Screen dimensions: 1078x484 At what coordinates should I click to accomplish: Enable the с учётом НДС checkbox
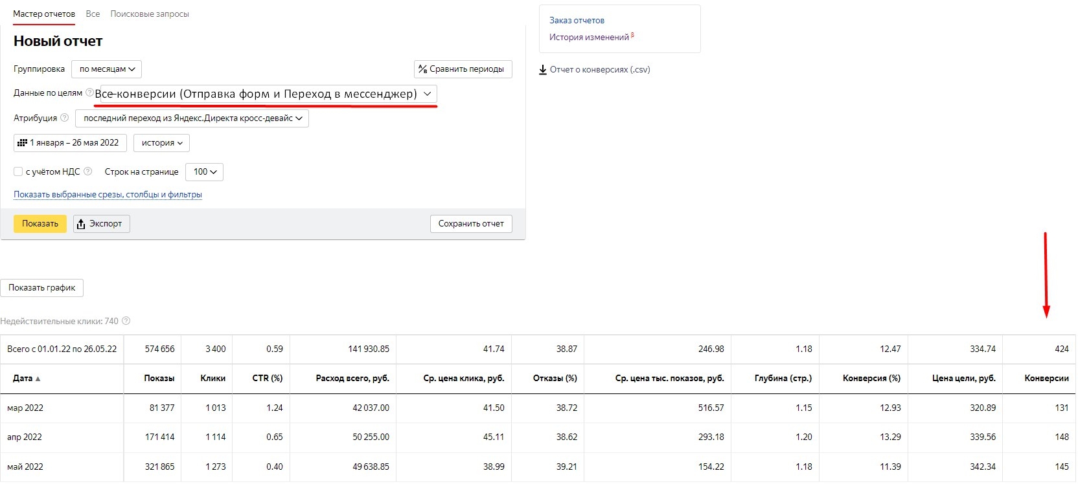coord(18,171)
